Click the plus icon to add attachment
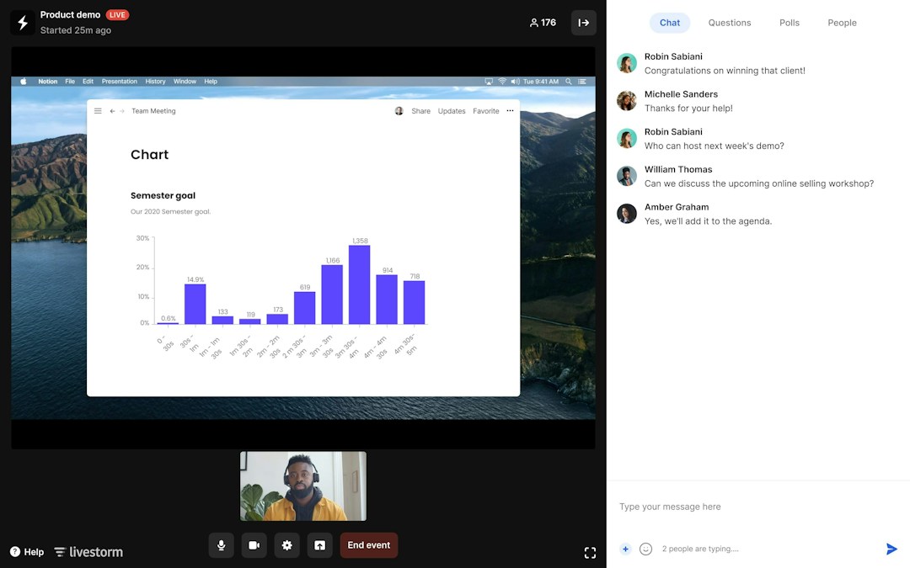The image size is (910, 568). (625, 549)
